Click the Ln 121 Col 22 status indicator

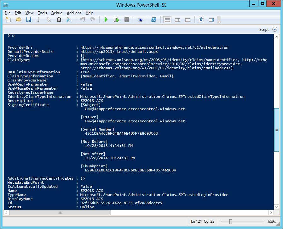coord(203,221)
